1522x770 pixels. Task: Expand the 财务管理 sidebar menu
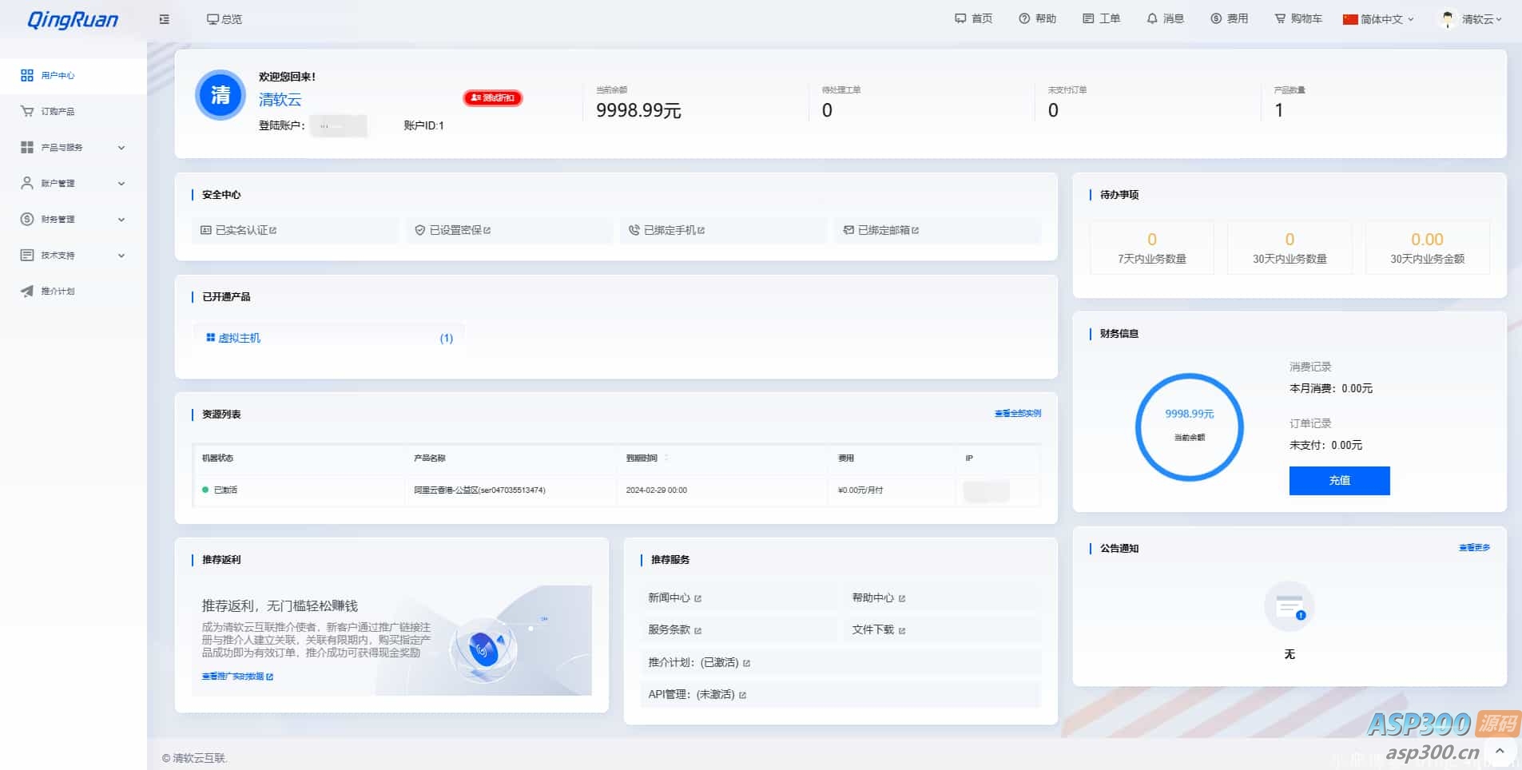point(74,219)
